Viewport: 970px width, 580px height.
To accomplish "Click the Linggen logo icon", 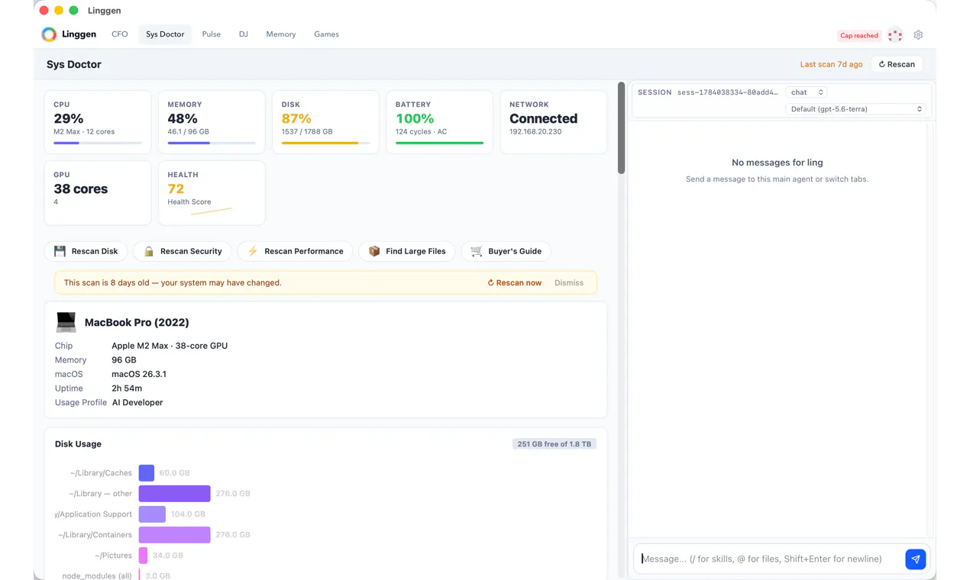I will 49,34.
